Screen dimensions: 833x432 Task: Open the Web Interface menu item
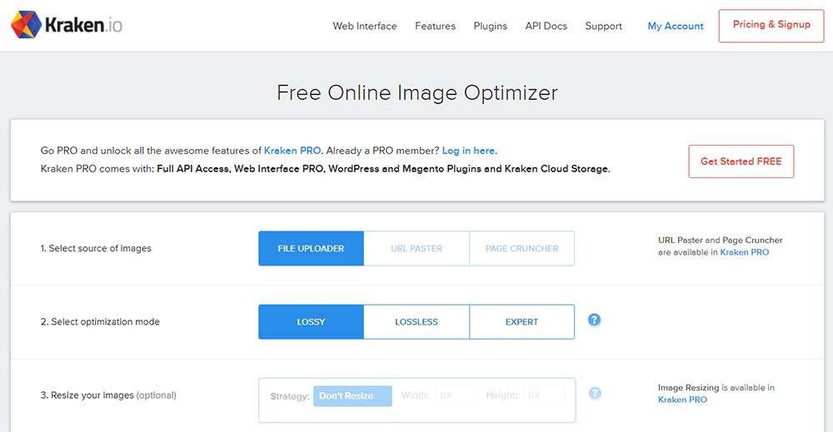365,26
